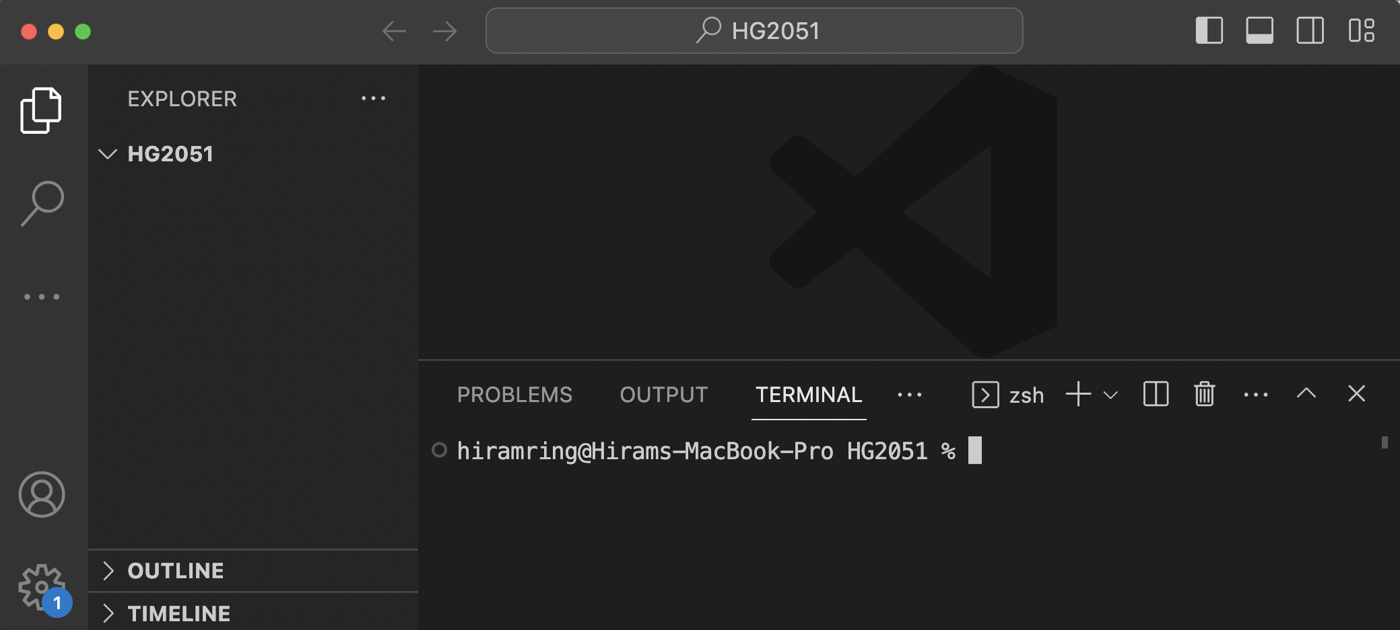The image size is (1400, 630).
Task: Open the Explorer view icon
Action: (x=41, y=110)
